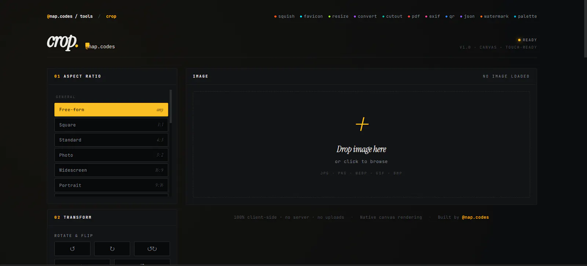Select Widescreen 16:9 aspect ratio
The width and height of the screenshot is (587, 266).
tap(111, 170)
